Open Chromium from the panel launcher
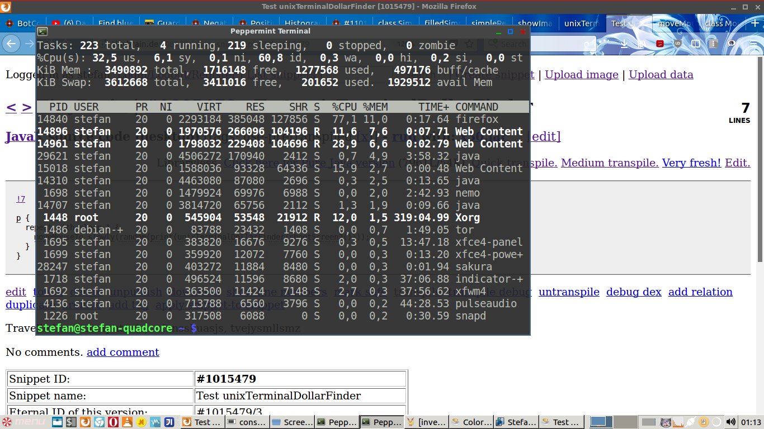Screen dimensions: 764x429 click(99, 422)
